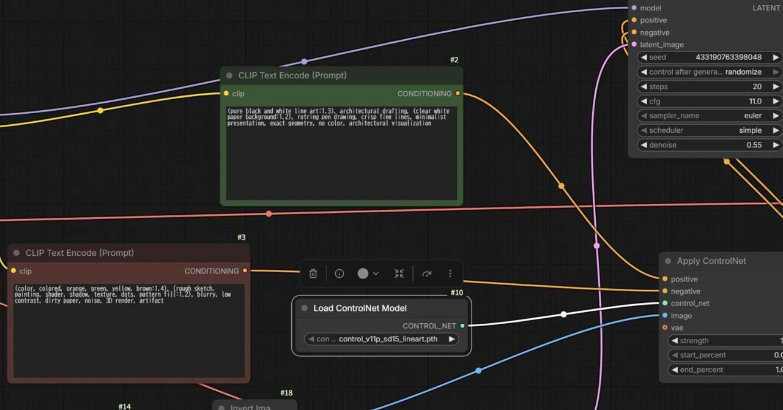
Task: Open the control after generate randomize dropdown
Action: [710, 72]
